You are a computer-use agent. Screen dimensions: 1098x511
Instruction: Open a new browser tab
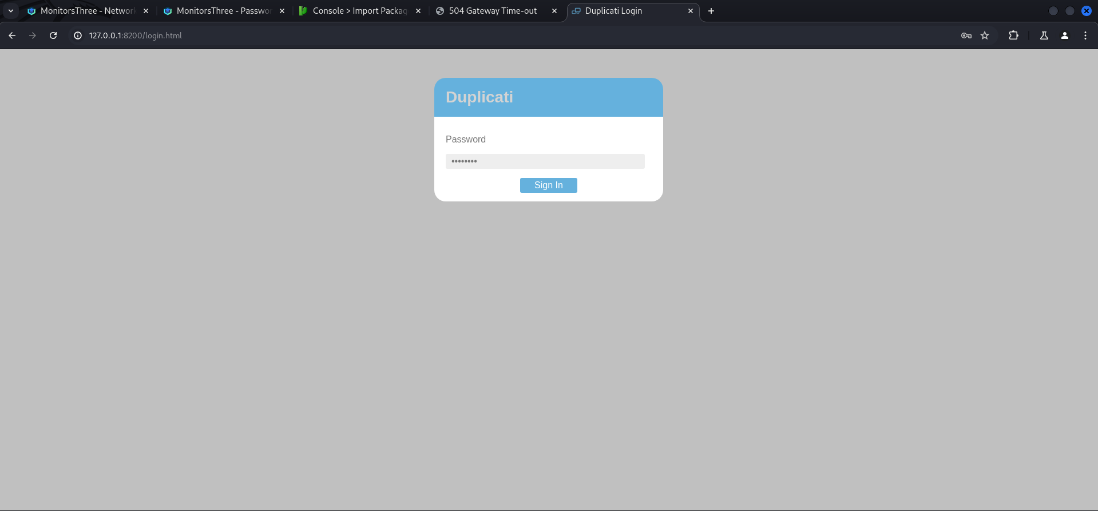711,11
